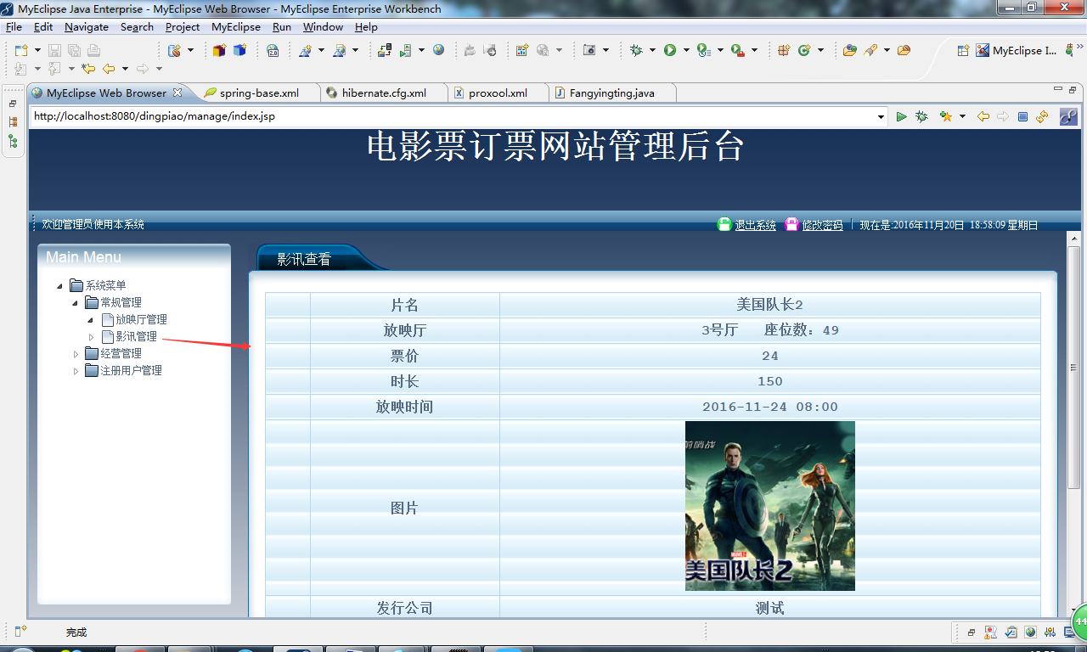Select the 影讯查看 page tab

[x=304, y=259]
